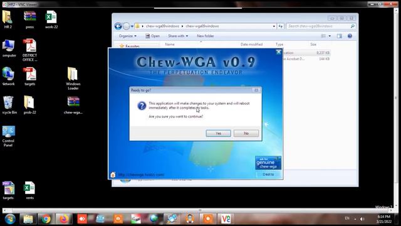Open DISTRICT OFFICE PDF

coord(29,50)
